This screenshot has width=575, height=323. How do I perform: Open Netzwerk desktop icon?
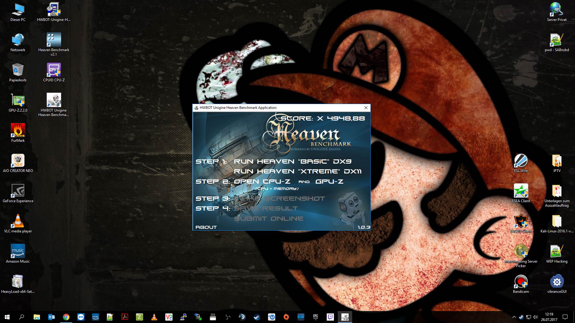pyautogui.click(x=18, y=42)
